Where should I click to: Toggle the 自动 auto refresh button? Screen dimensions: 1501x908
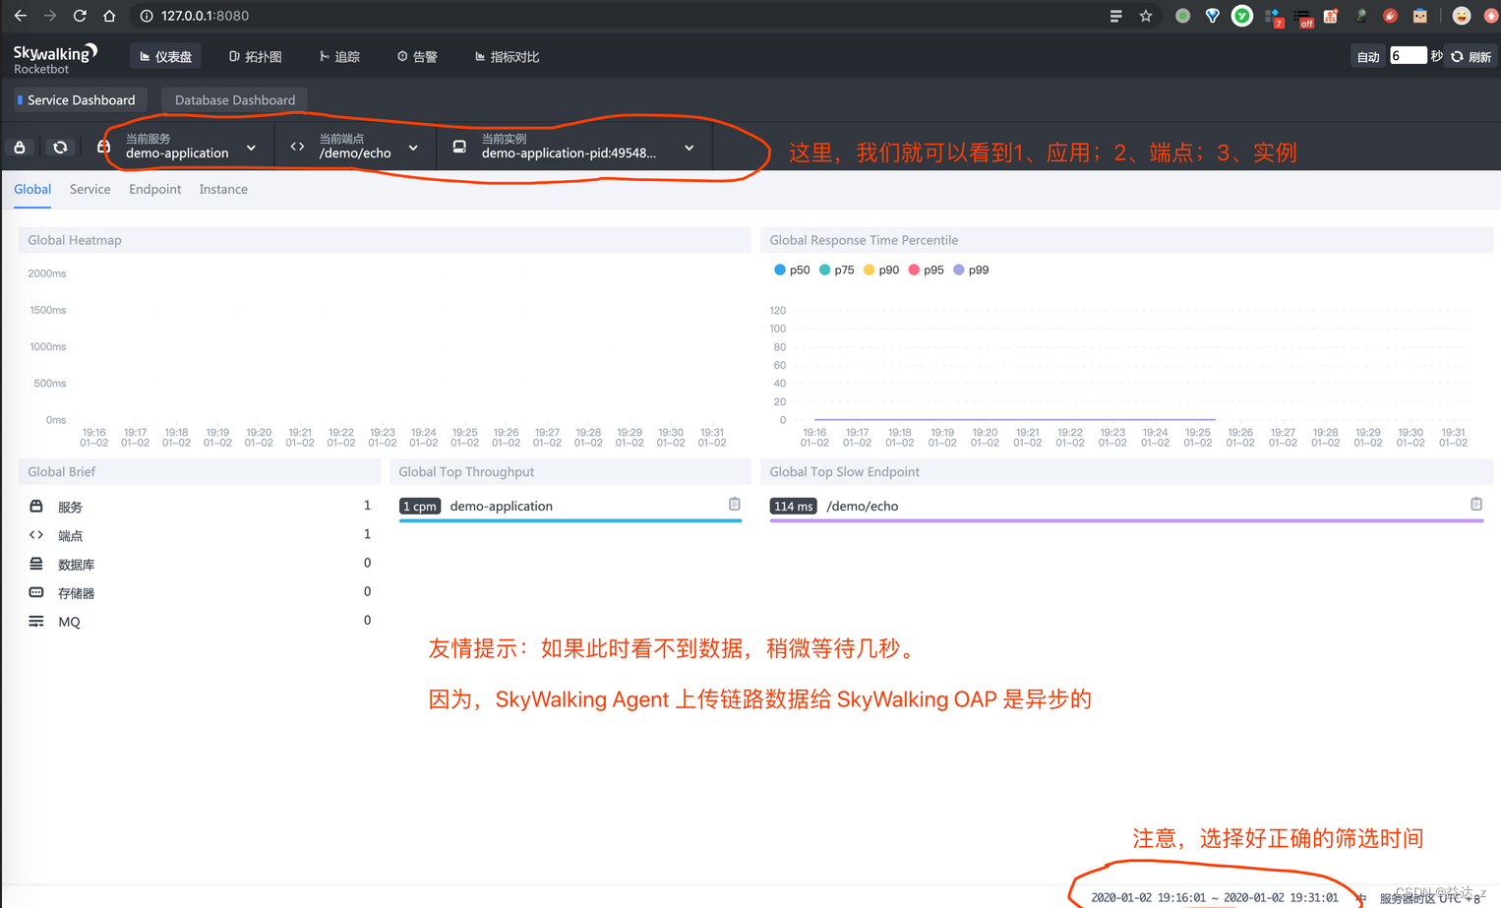tap(1368, 57)
